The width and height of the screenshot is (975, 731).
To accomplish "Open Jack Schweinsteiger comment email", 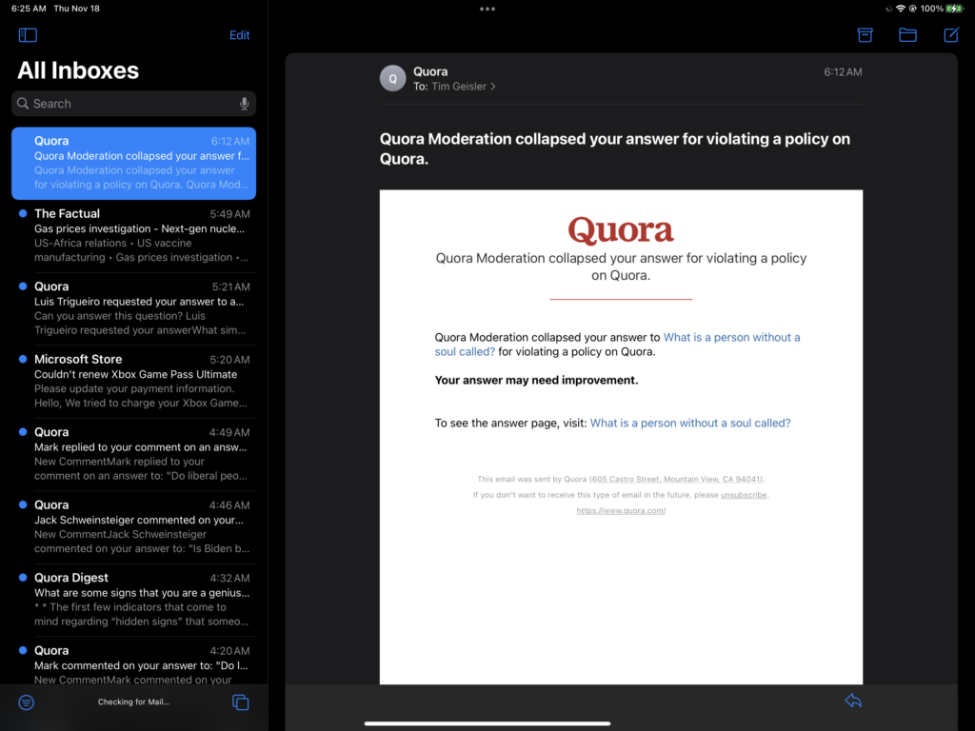I will pos(133,526).
